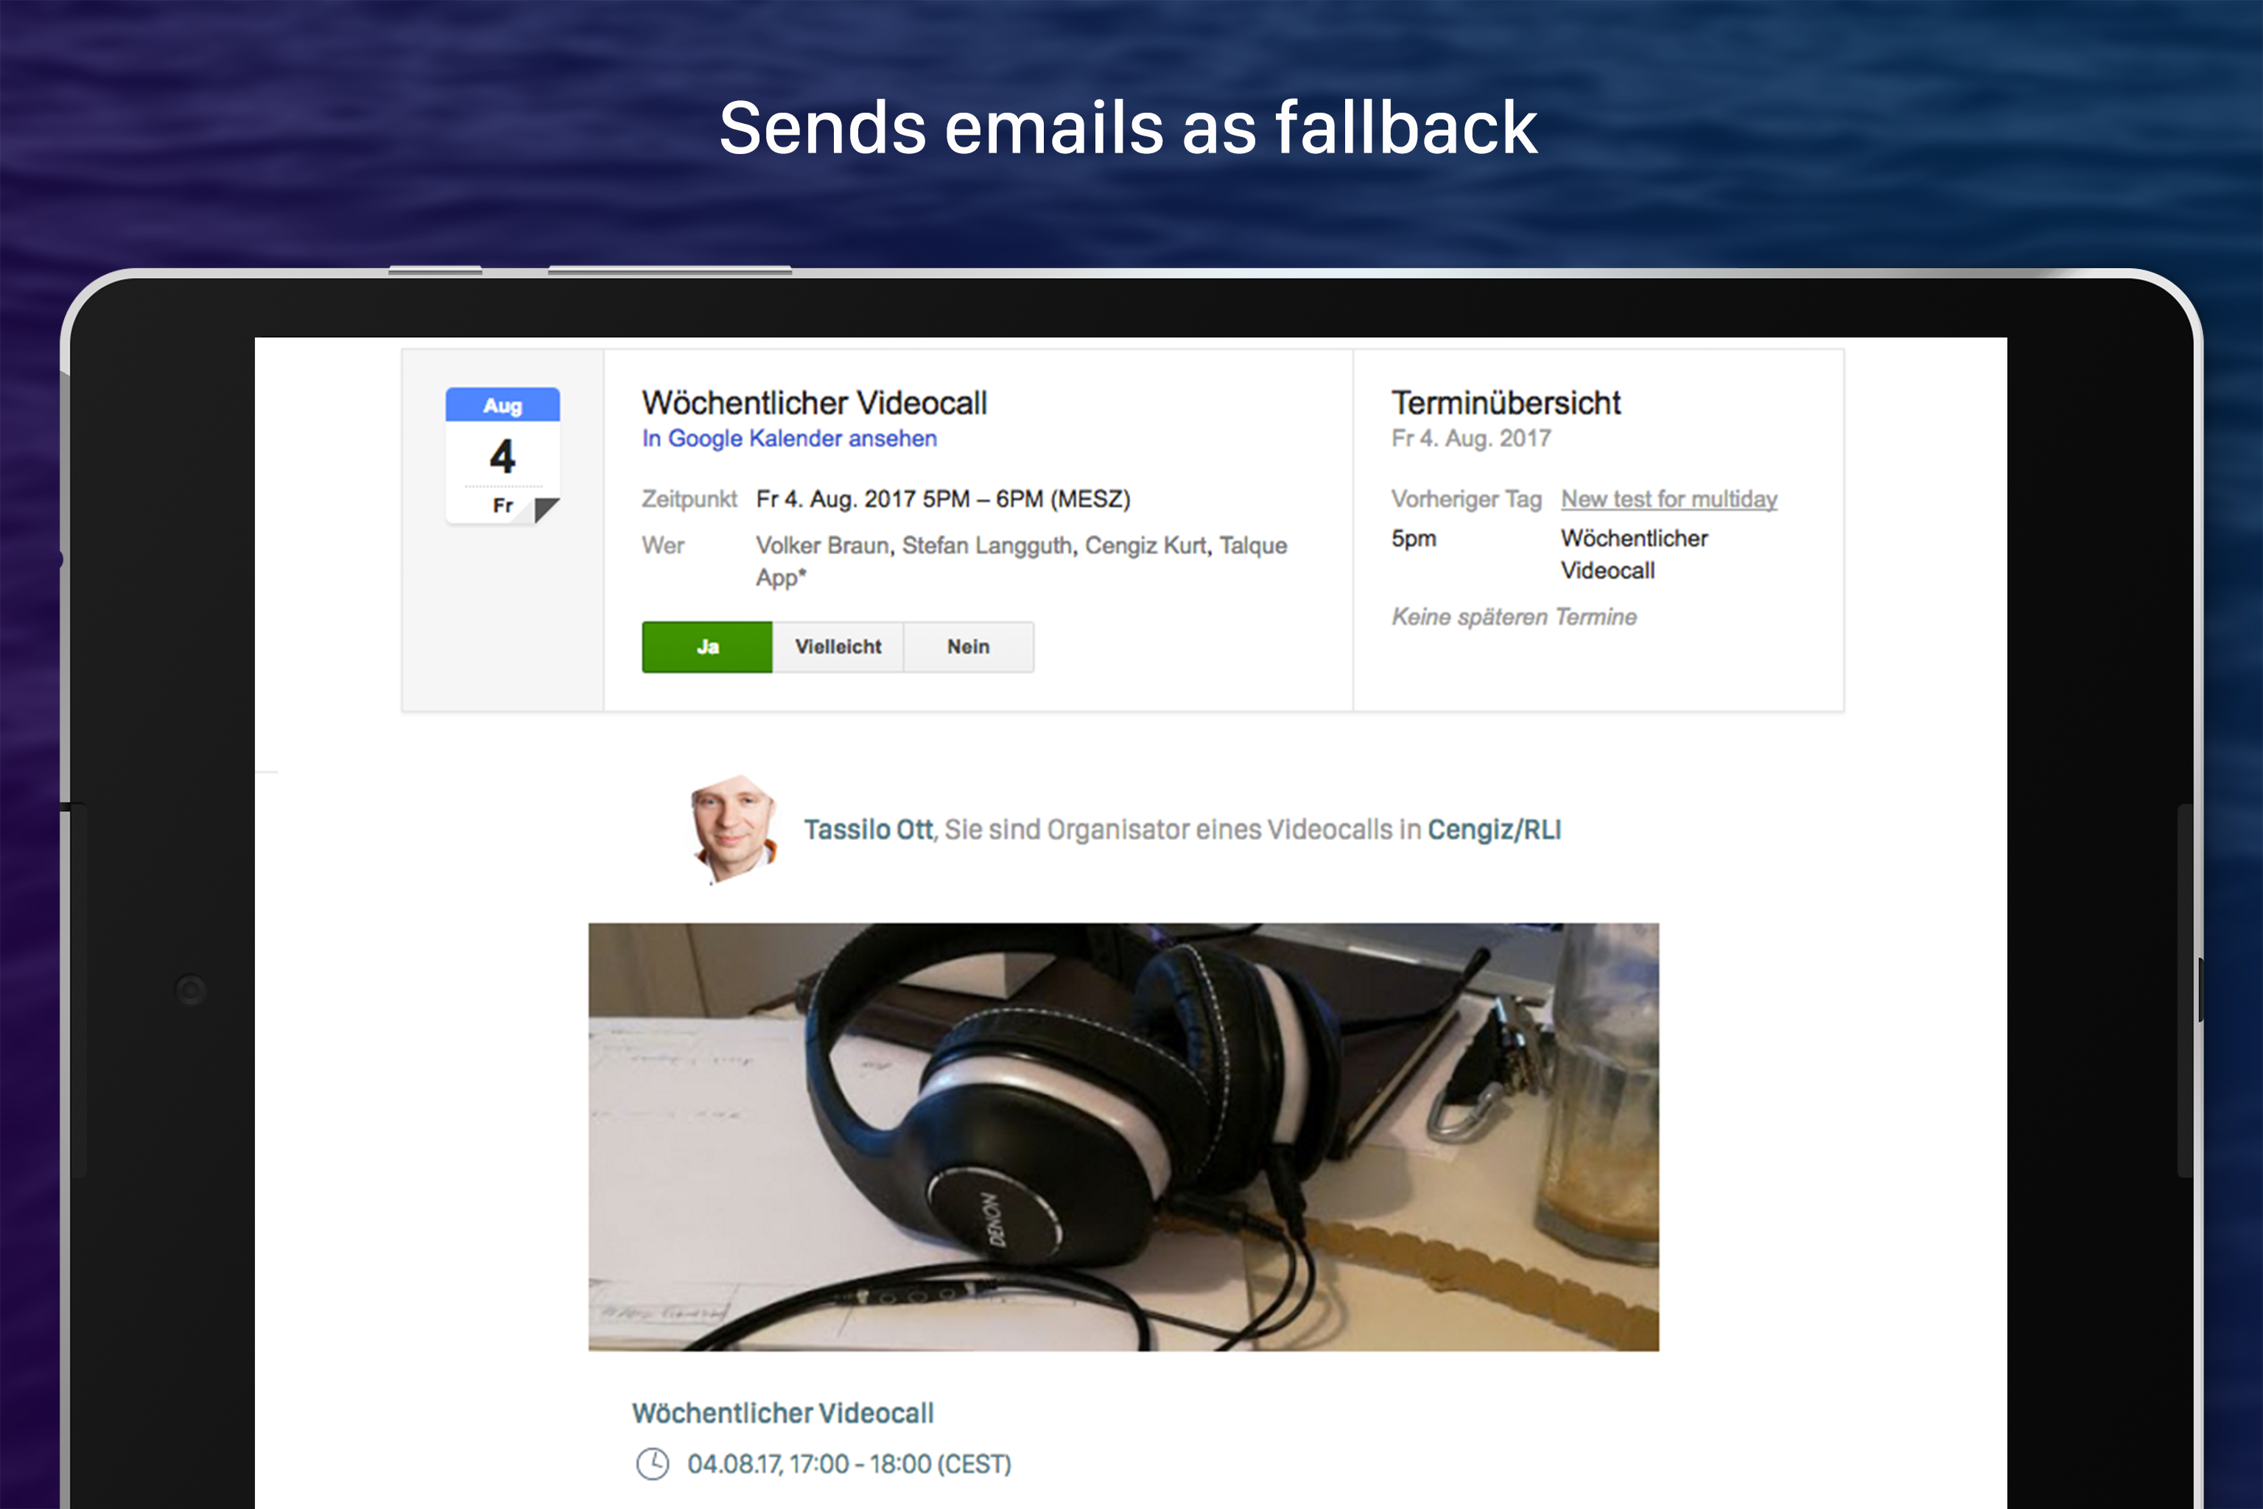Click the Keine späteren Termine note
The width and height of the screenshot is (2263, 1509).
1514,617
